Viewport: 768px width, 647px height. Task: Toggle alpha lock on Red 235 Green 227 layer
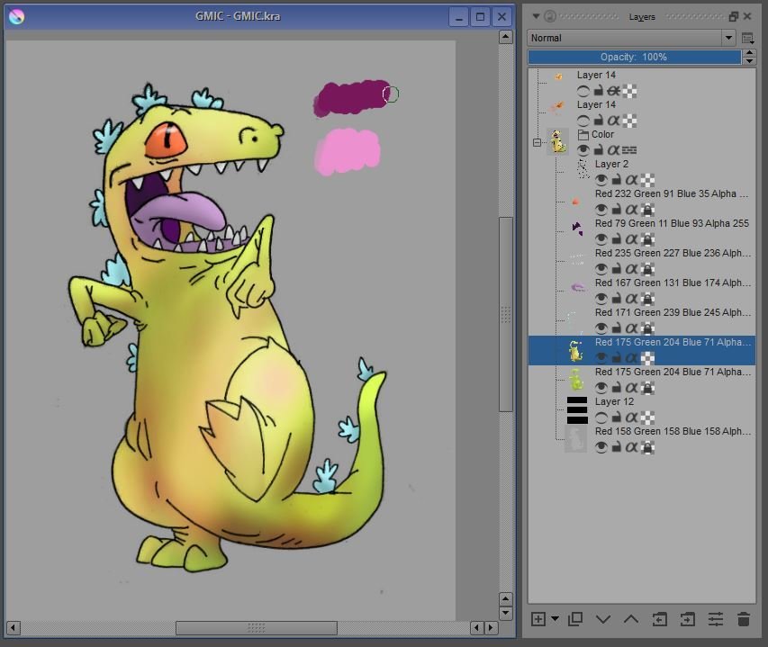pos(648,269)
